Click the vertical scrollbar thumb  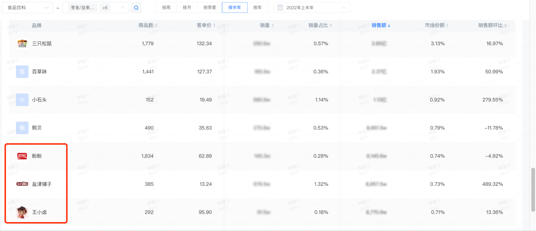coord(533,190)
